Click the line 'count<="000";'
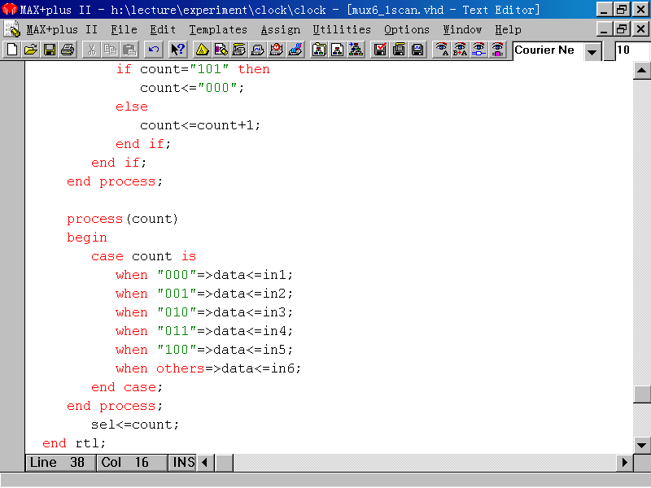The width and height of the screenshot is (651, 488). [x=192, y=88]
